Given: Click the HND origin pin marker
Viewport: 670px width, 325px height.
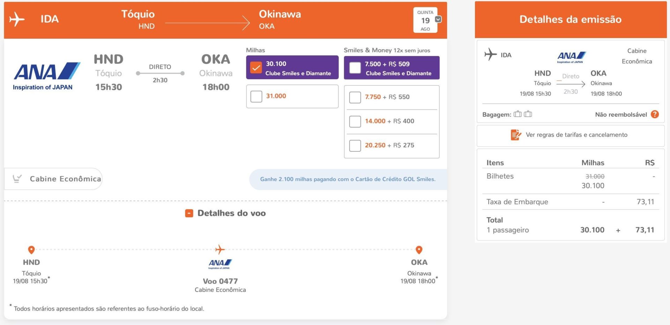Looking at the screenshot, I should 31,250.
